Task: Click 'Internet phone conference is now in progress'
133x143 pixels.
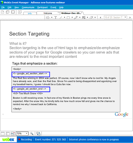Action: click(x=94, y=140)
